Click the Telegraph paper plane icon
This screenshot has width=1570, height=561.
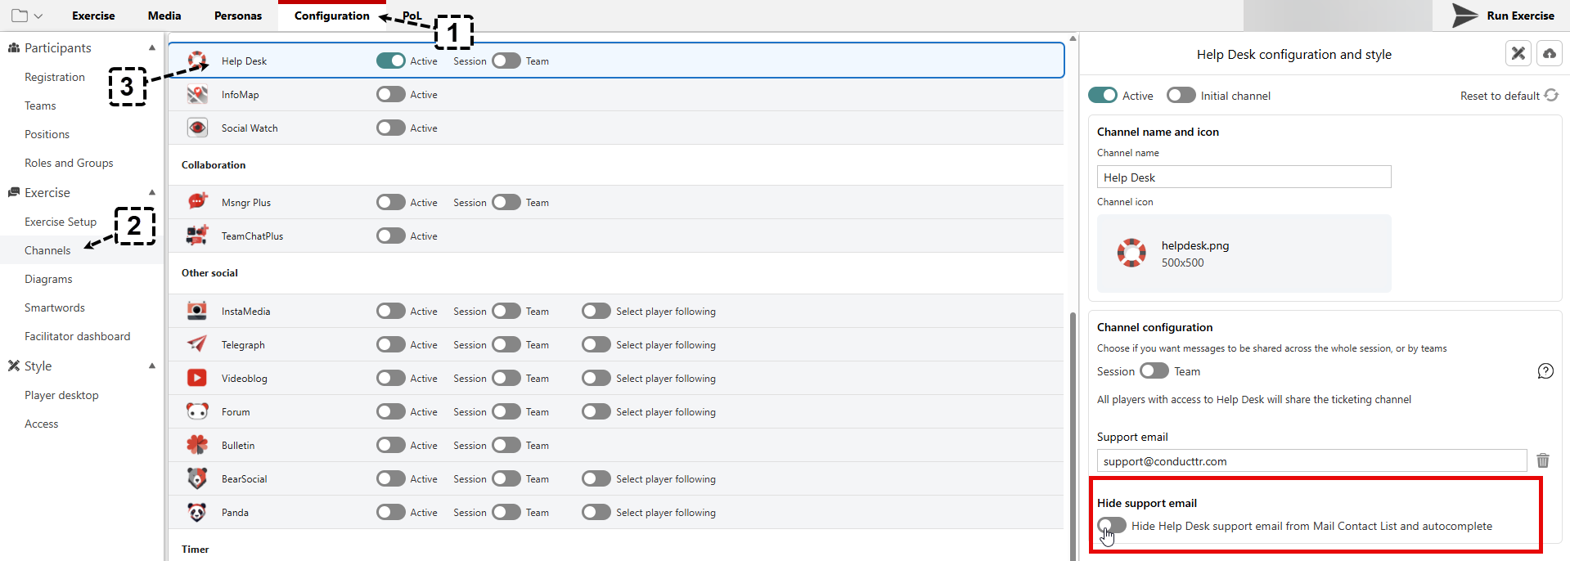point(197,344)
